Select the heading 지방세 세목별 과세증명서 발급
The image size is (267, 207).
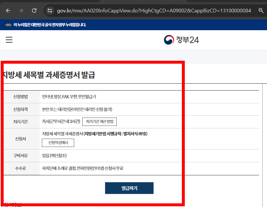pyautogui.click(x=49, y=75)
